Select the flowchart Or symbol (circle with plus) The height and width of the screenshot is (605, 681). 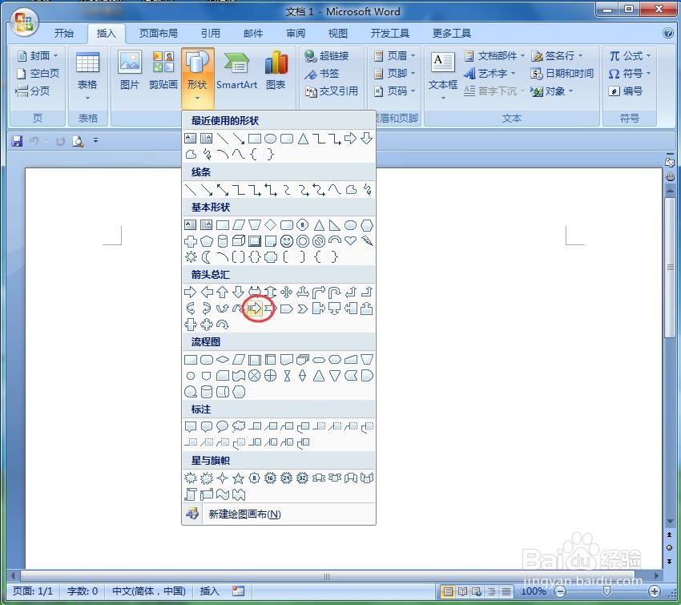(270, 376)
